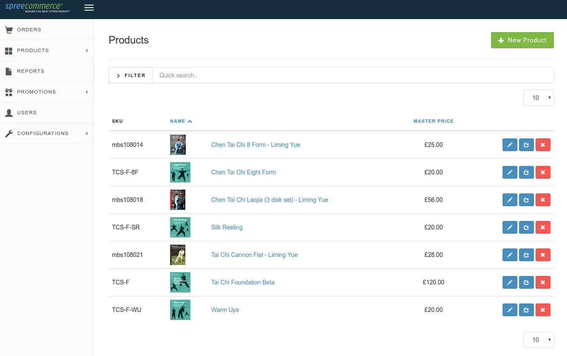
Task: Clone the Chen Tai Chi Laojia product
Action: tap(526, 200)
